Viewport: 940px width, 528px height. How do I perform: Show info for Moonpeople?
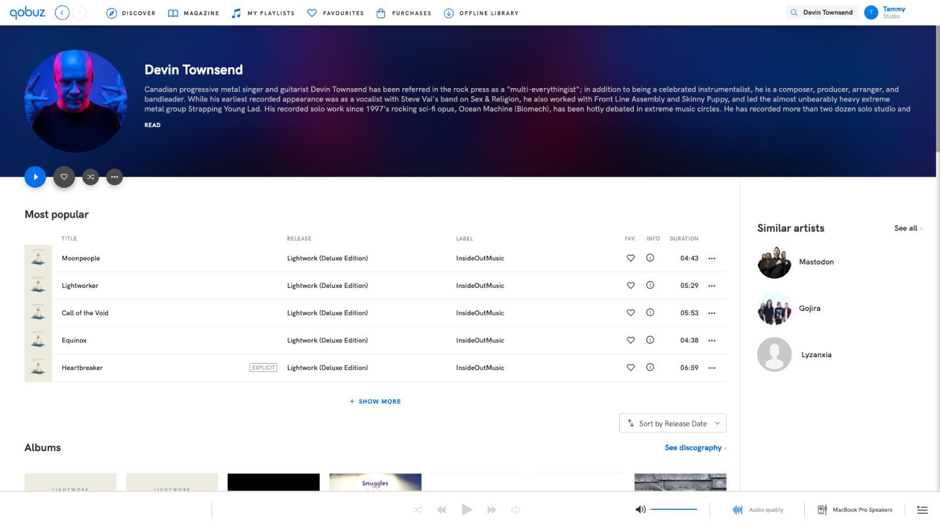coord(650,258)
